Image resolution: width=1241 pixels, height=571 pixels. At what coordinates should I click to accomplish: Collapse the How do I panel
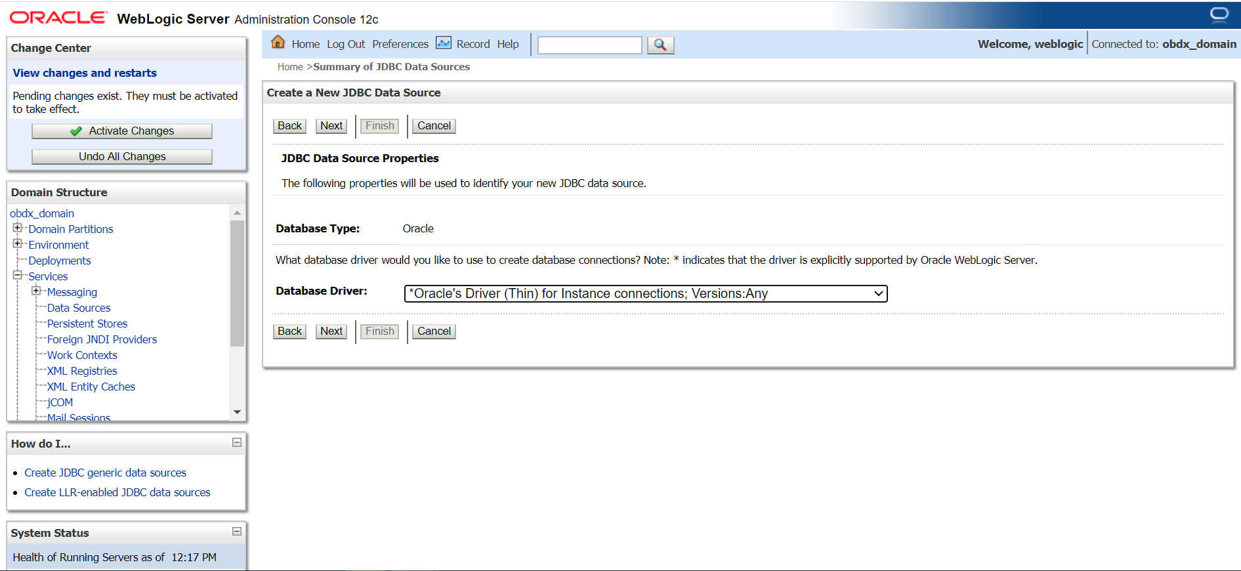pos(237,443)
